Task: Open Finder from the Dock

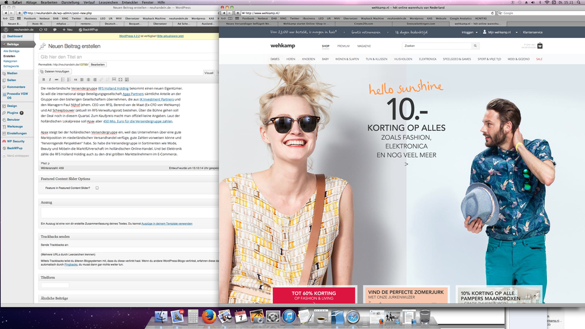Action: tap(161, 317)
